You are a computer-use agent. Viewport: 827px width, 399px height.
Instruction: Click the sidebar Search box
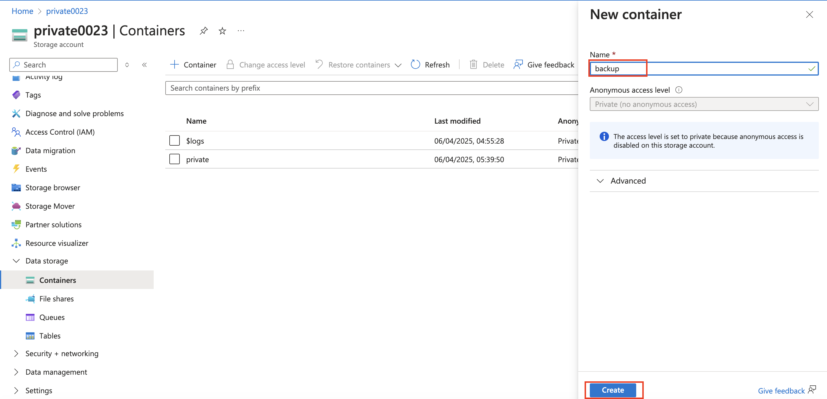[64, 65]
